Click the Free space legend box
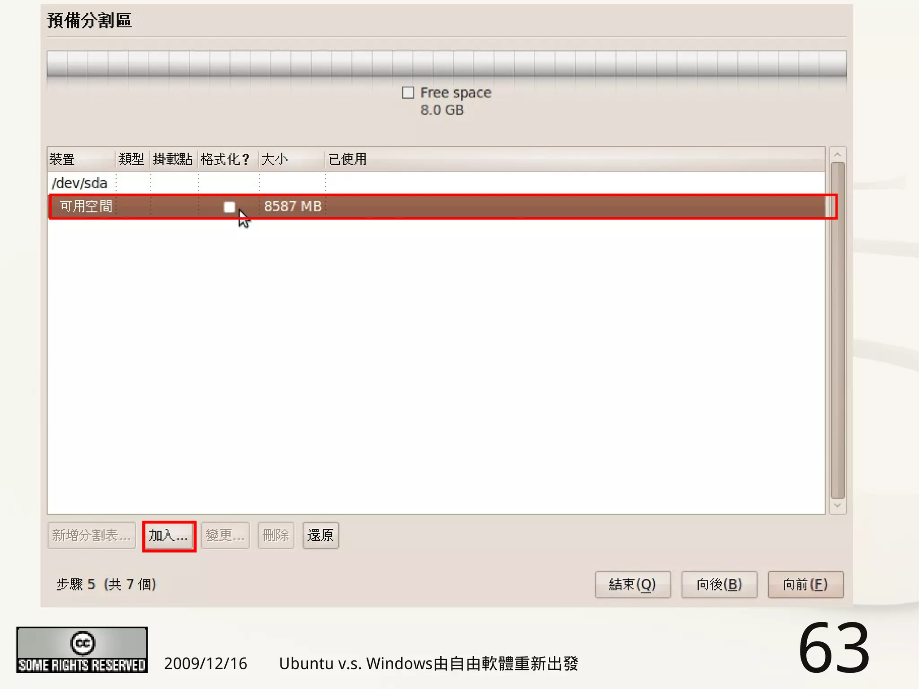 [408, 93]
